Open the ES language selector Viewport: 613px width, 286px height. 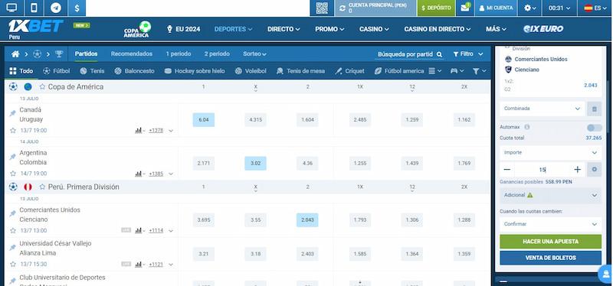click(595, 8)
